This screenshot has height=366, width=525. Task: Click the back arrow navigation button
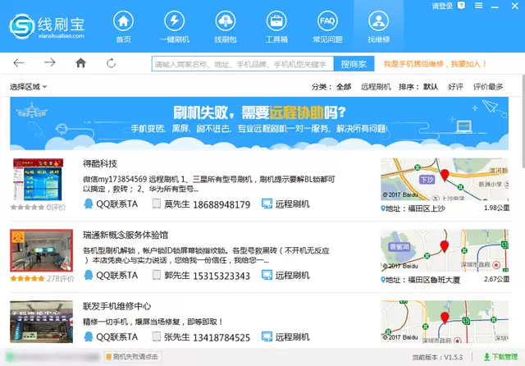click(19, 63)
